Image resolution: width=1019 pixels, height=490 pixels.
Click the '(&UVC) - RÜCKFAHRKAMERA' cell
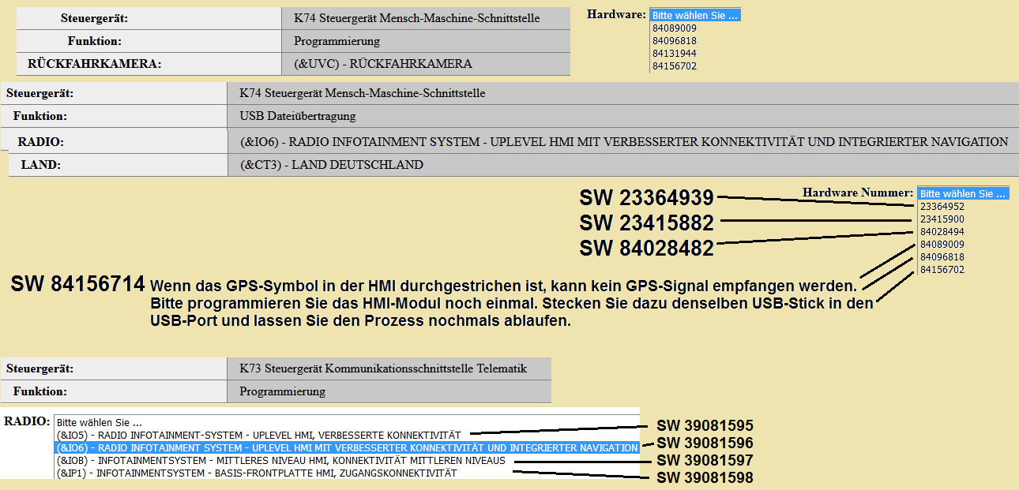tap(382, 64)
